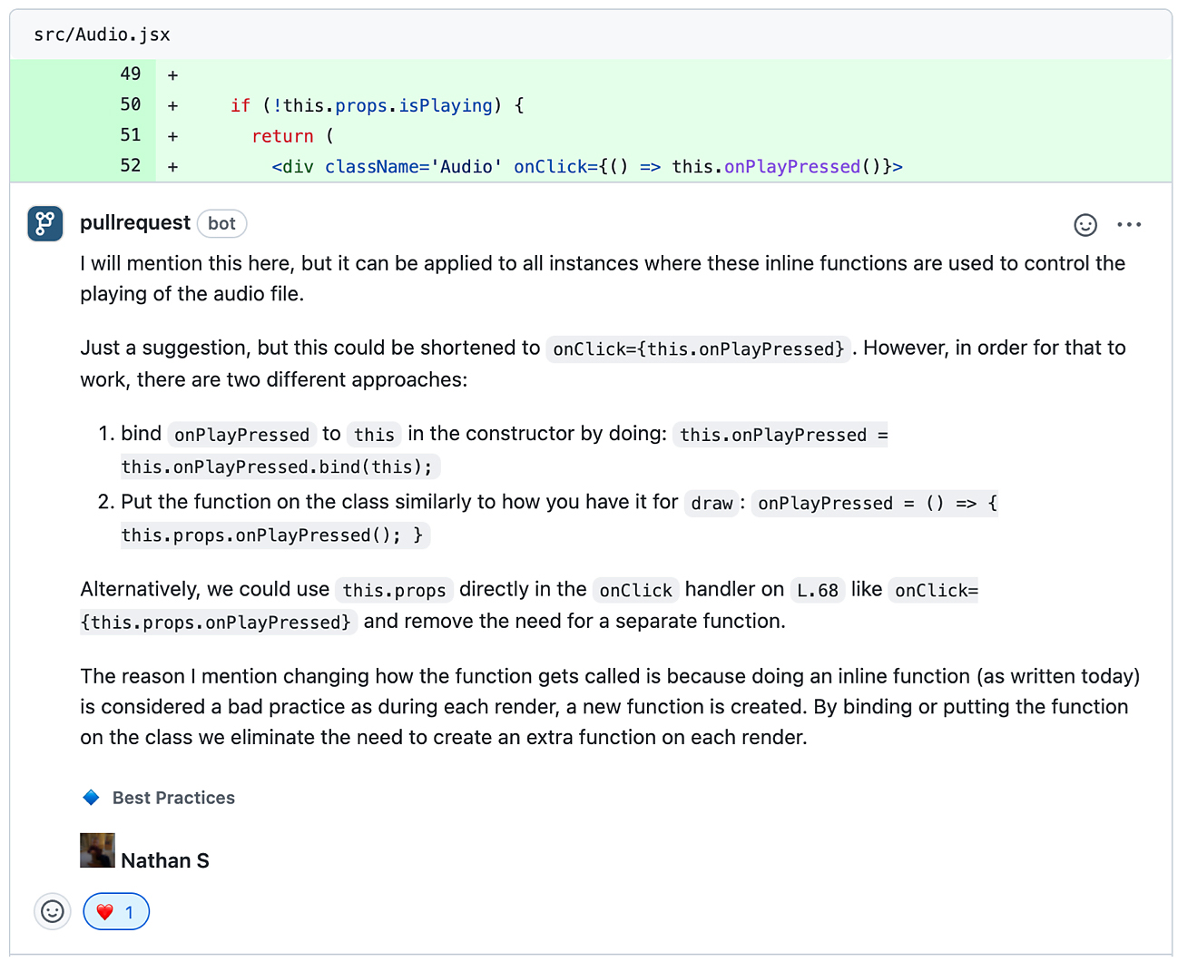Open Nathan S's avatar thumbnail
This screenshot has height=962, width=1178.
click(x=97, y=850)
